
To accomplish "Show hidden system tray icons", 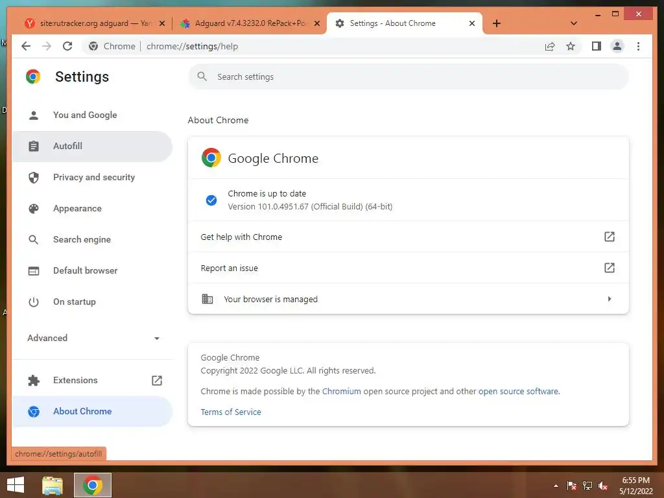I will point(556,486).
